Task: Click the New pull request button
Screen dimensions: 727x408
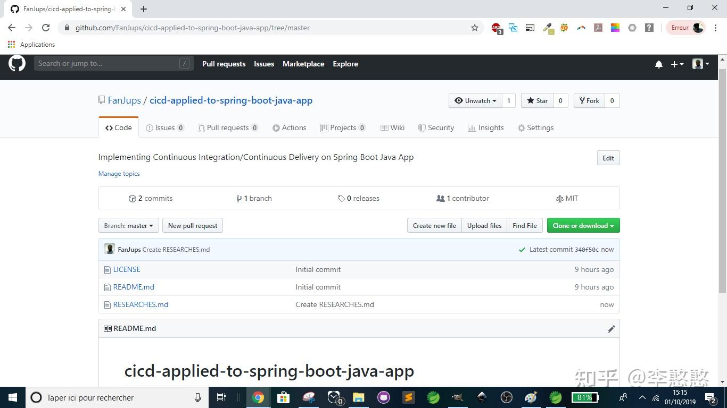Action: (x=192, y=225)
